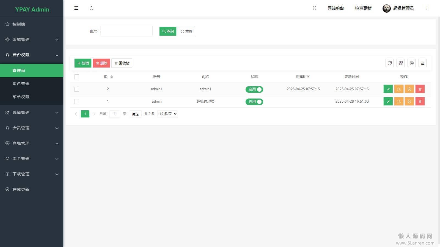440x247 pixels.
Task: Toggle 启用 status switch for admin1
Action: pos(254,89)
